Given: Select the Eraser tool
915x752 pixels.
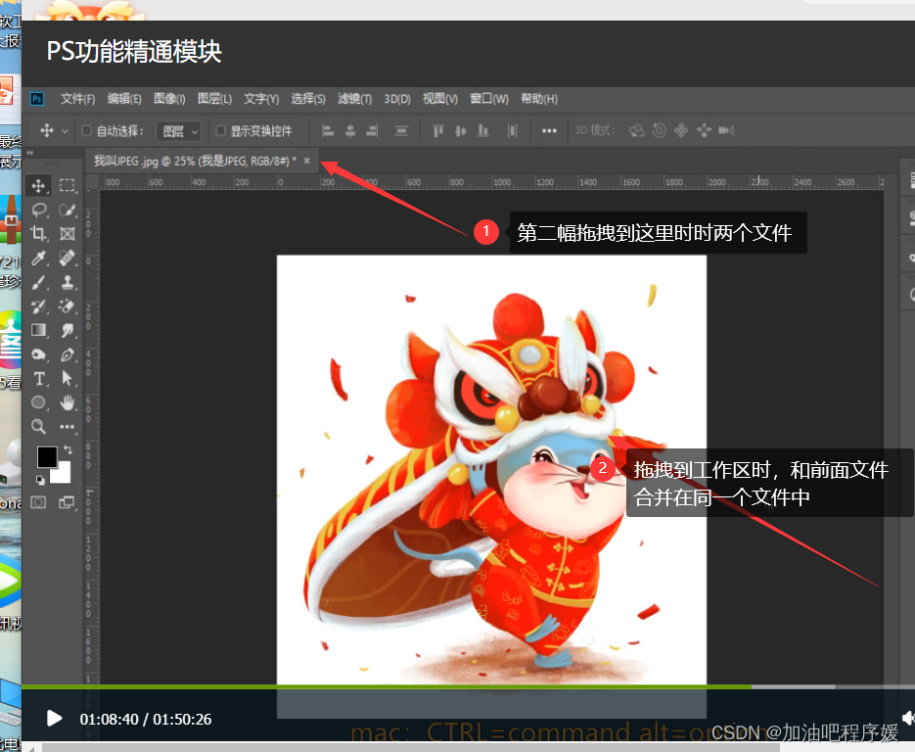Looking at the screenshot, I should click(68, 306).
